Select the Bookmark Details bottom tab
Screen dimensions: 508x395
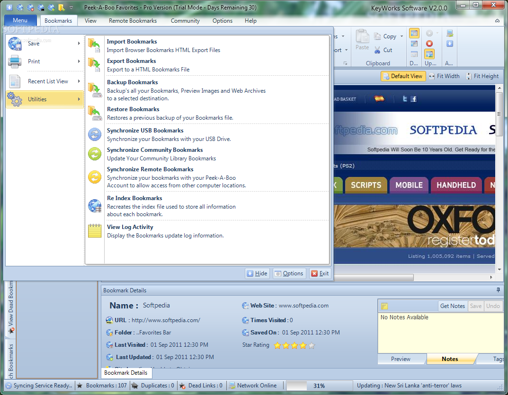[126, 373]
